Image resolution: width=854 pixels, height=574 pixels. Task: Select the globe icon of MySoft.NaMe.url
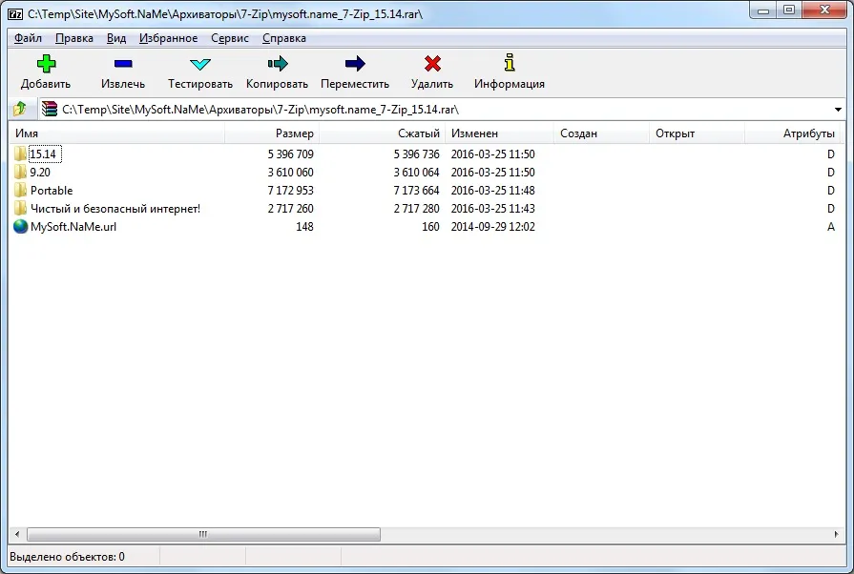point(20,226)
